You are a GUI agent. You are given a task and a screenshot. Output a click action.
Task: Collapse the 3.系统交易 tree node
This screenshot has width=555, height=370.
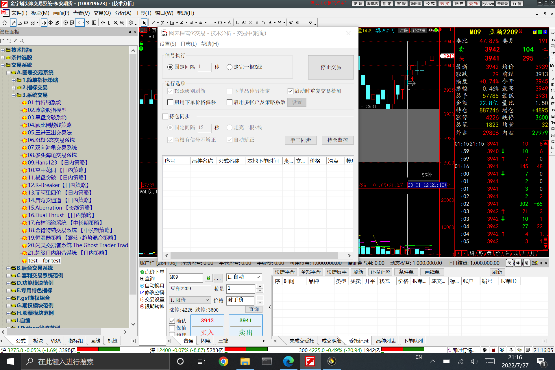pyautogui.click(x=14, y=95)
